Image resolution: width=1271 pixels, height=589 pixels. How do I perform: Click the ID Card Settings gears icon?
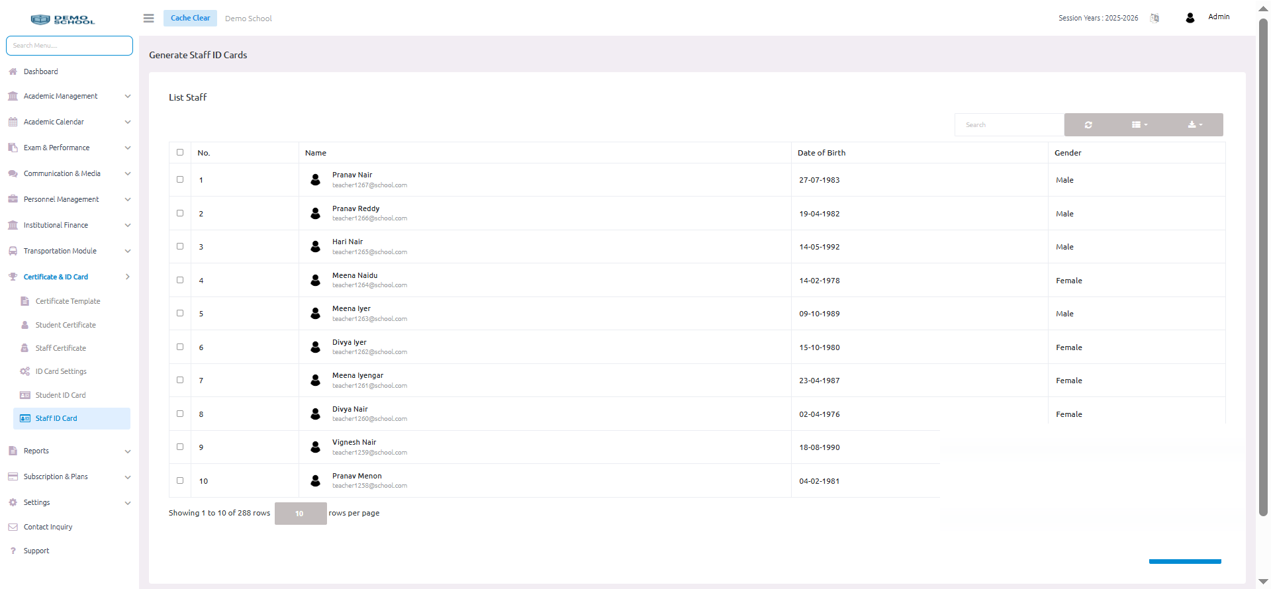[25, 371]
